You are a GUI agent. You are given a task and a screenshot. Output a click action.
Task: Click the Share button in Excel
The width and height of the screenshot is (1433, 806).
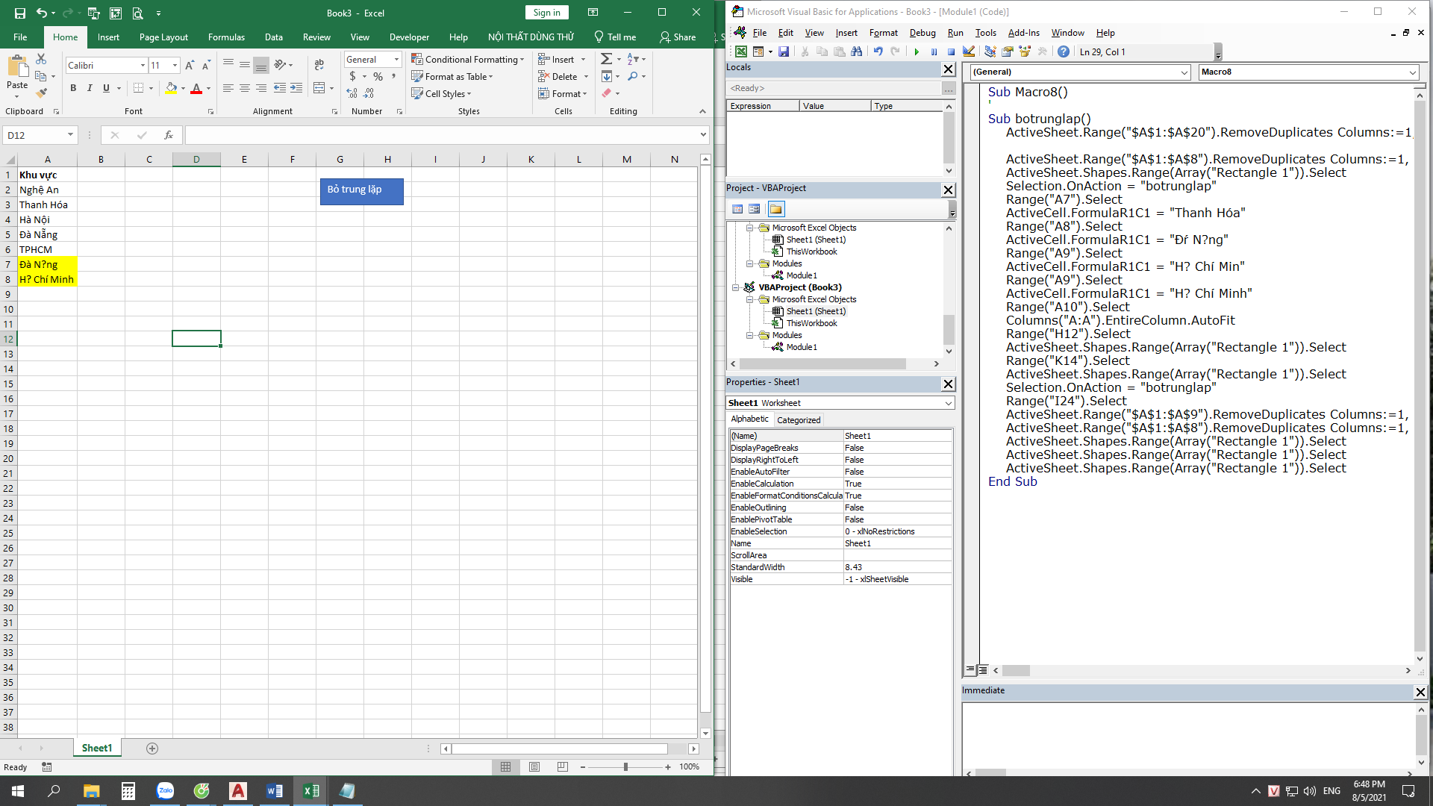click(x=678, y=37)
